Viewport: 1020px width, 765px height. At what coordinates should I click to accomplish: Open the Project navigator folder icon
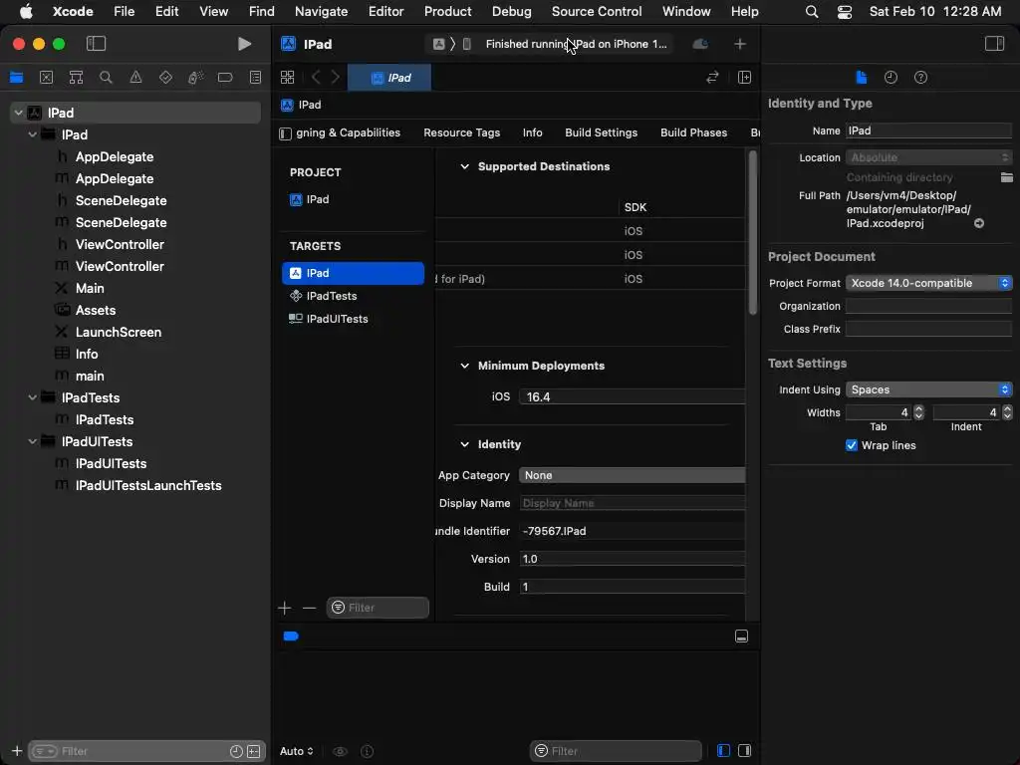coord(16,78)
